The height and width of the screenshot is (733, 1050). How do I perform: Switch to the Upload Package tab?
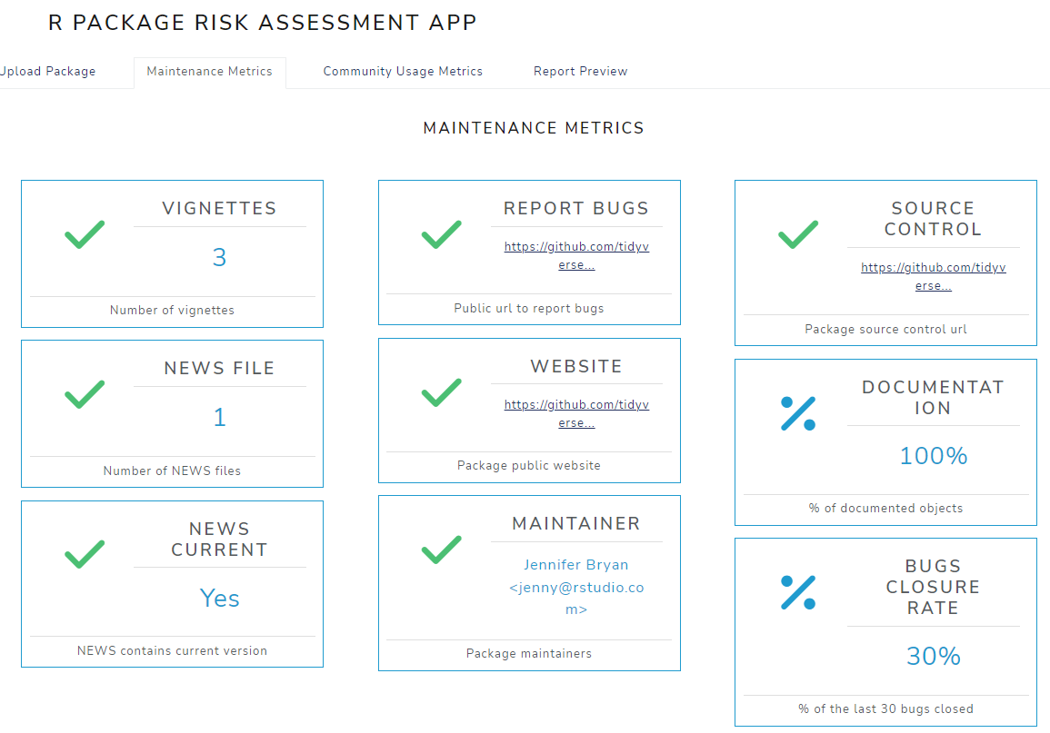pos(47,71)
